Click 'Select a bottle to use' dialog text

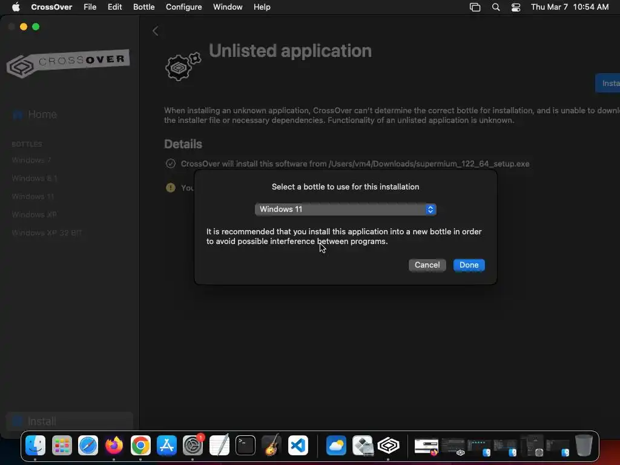click(346, 186)
